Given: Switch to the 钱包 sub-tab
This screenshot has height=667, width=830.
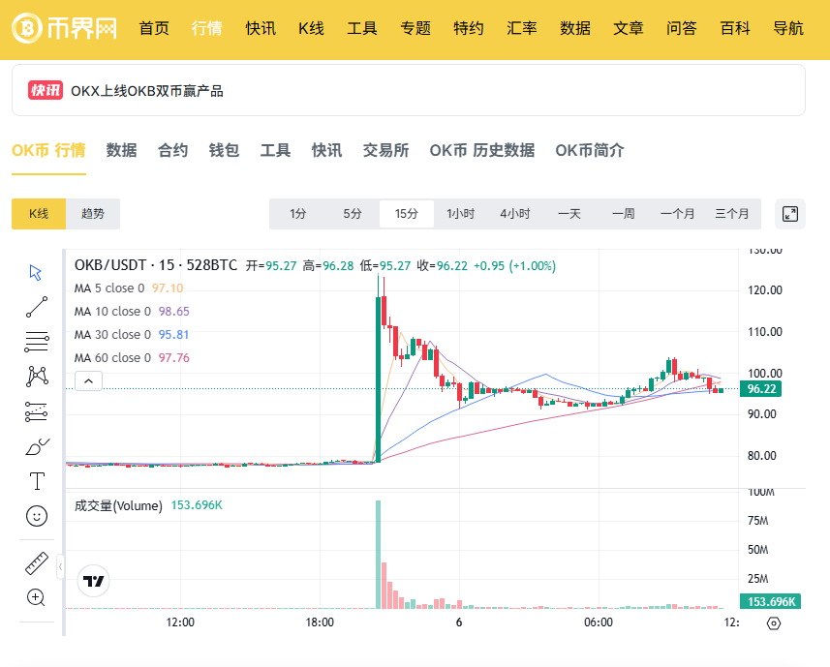Looking at the screenshot, I should 225,150.
